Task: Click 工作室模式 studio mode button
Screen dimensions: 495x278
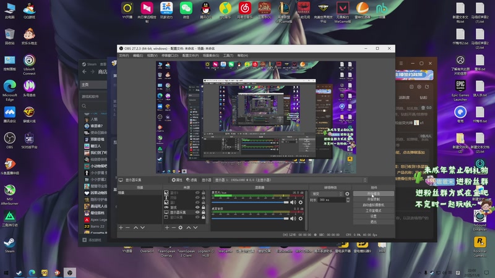Action: tap(374, 211)
